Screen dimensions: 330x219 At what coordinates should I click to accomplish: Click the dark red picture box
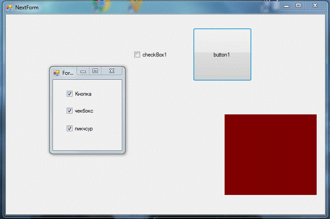[x=270, y=154]
